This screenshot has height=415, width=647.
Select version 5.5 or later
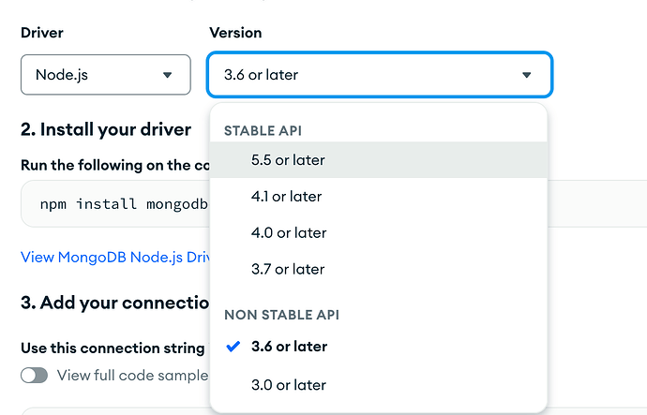288,160
